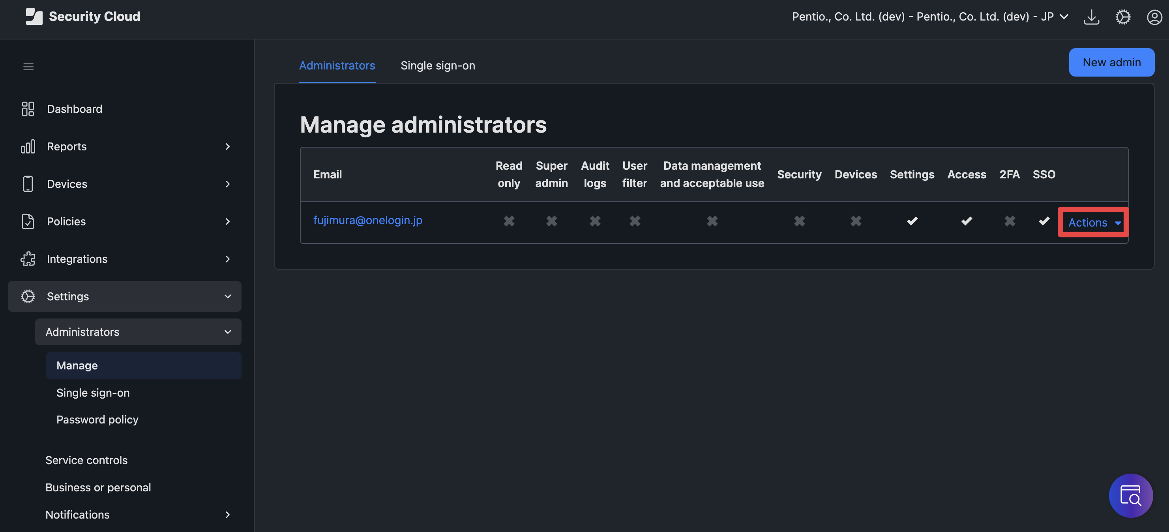Click the Devices column cross mark for fujimura

[855, 221]
